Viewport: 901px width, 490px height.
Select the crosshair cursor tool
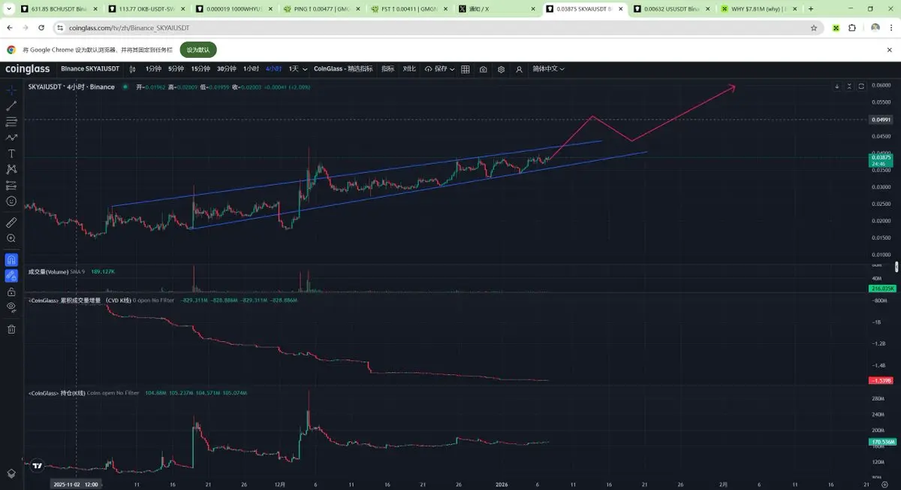(x=11, y=89)
